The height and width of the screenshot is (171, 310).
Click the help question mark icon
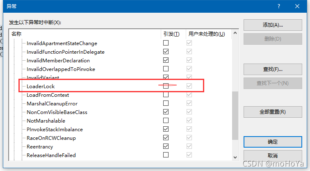[279, 6]
